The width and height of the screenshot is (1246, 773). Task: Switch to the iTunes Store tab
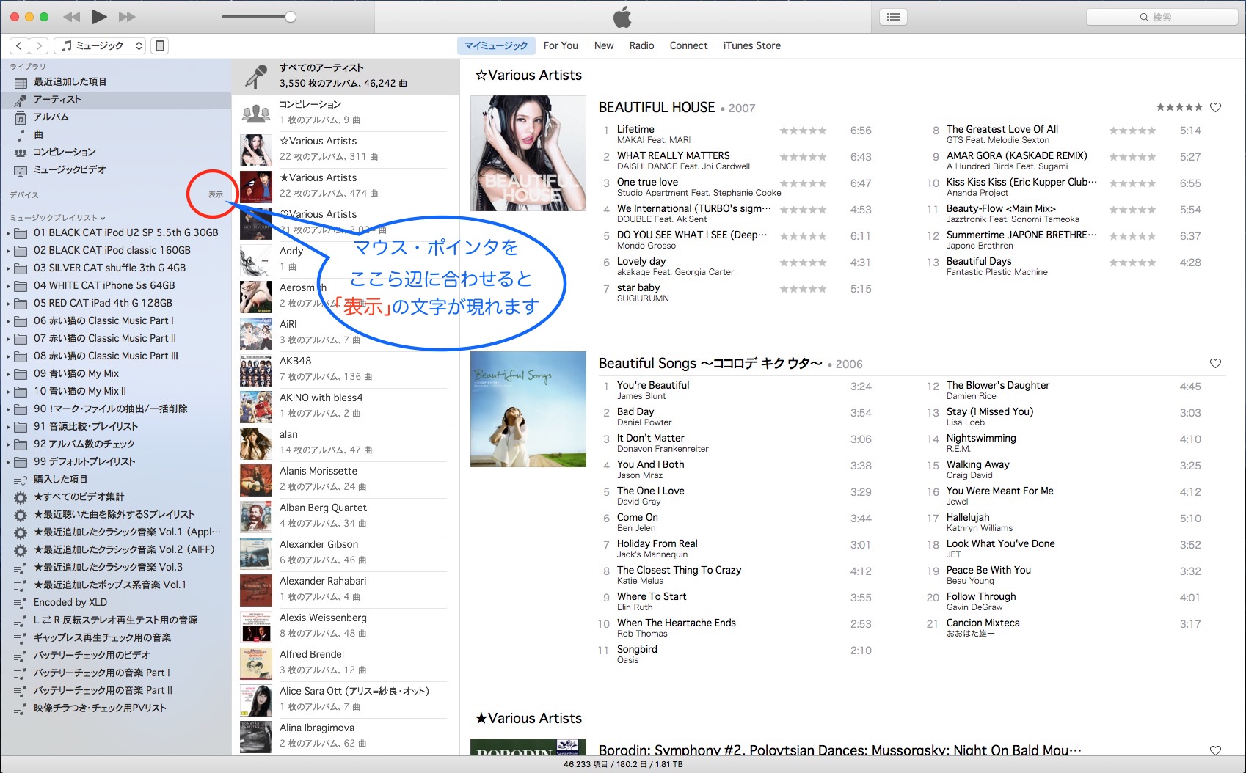point(752,45)
